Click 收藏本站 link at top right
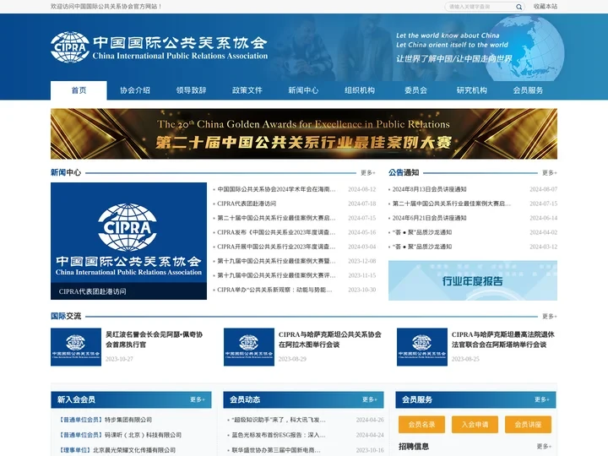Image resolution: width=608 pixels, height=456 pixels. click(546, 6)
